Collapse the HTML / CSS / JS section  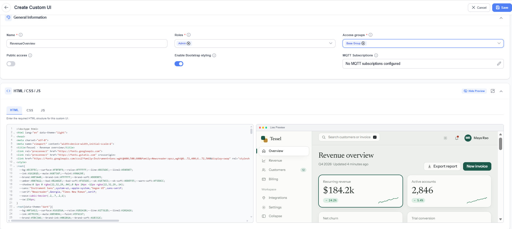coord(501,91)
